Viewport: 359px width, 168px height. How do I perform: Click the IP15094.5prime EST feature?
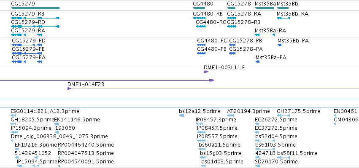[28, 166]
